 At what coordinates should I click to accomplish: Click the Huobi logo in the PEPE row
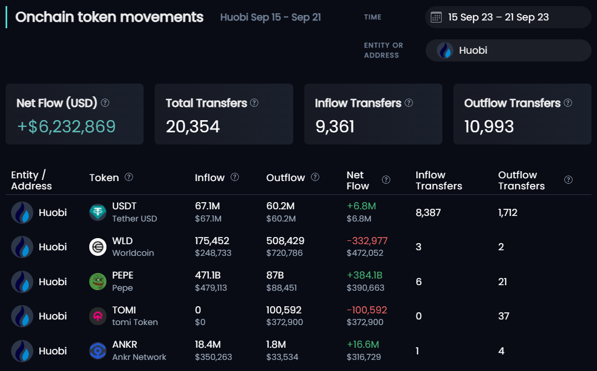22,282
